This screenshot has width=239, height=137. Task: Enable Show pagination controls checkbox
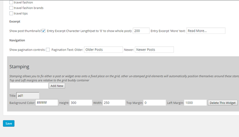point(48,50)
